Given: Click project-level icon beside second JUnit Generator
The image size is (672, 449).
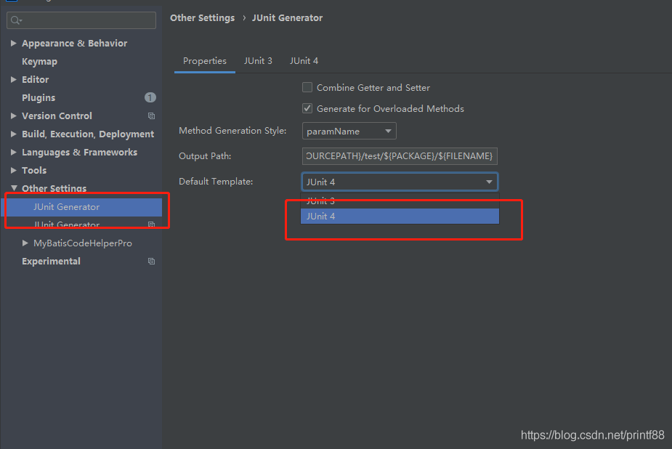Looking at the screenshot, I should [151, 225].
